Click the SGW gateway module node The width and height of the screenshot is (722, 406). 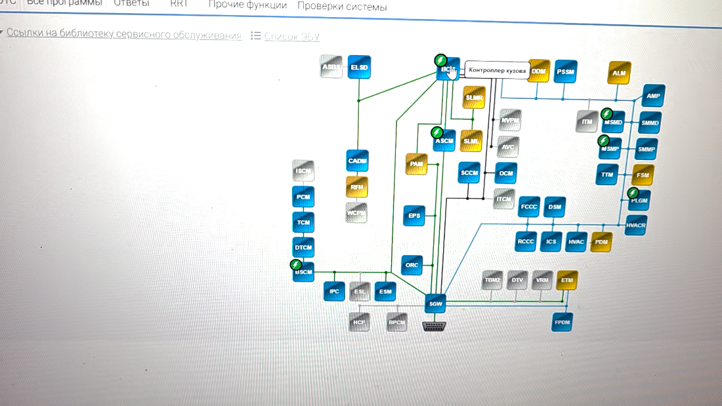pos(436,304)
